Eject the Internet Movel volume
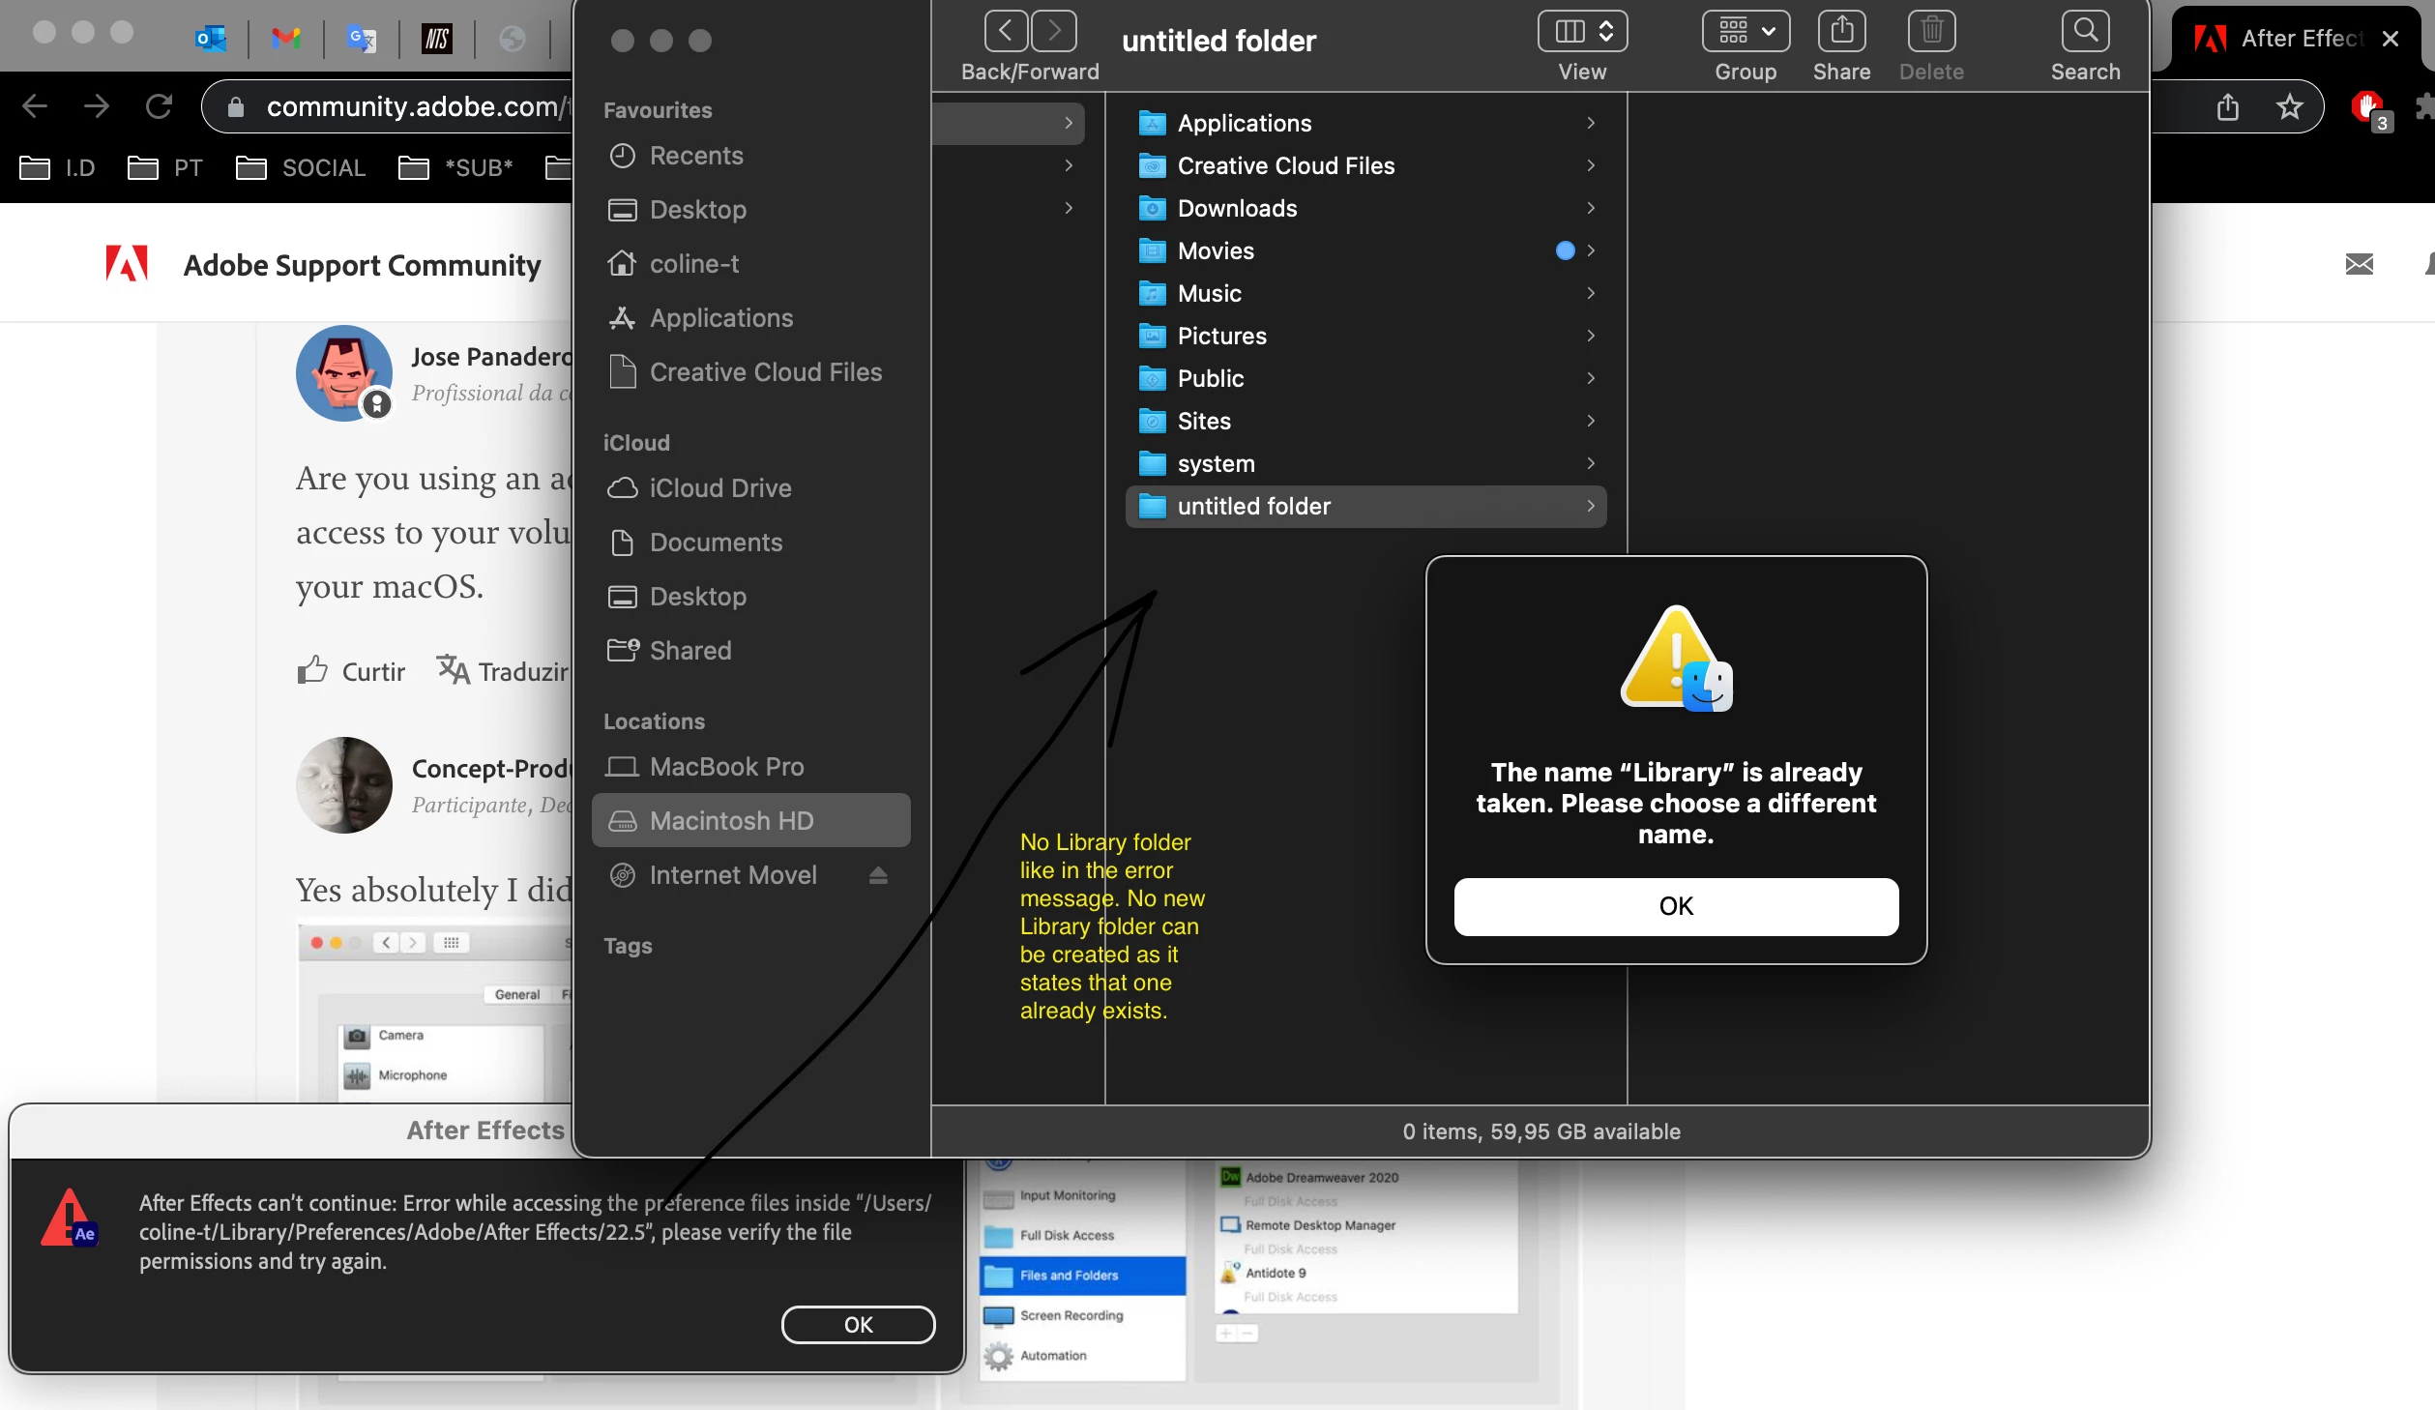Image resolution: width=2435 pixels, height=1410 pixels. click(x=877, y=875)
